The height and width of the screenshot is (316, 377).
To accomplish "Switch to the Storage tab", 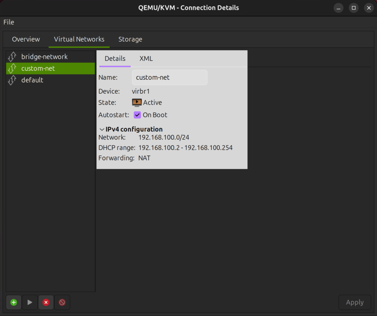I will [130, 39].
